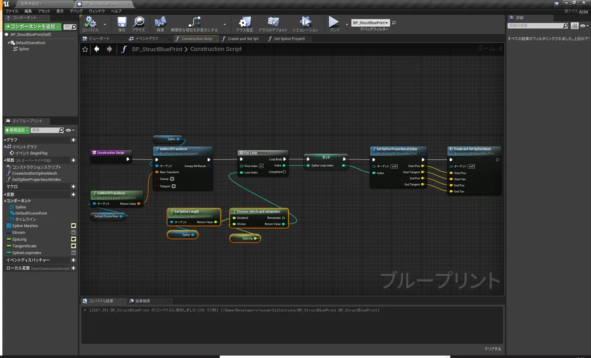Click search icon in details panel
The width and height of the screenshot is (591, 358).
click(566, 26)
